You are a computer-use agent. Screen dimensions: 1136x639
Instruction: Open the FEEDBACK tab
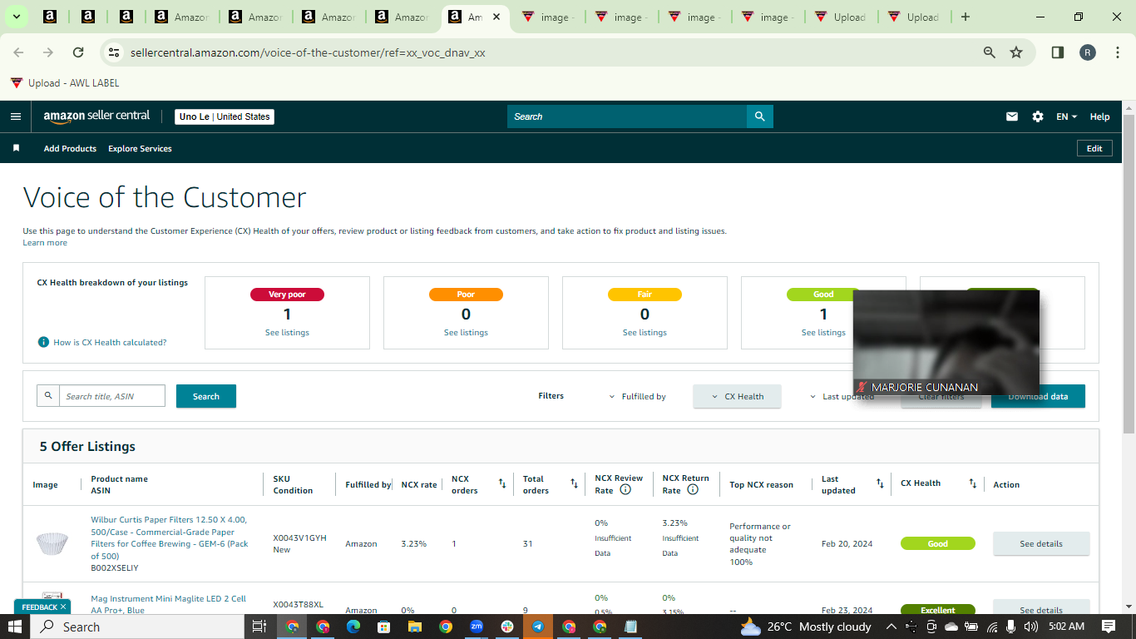[39, 607]
